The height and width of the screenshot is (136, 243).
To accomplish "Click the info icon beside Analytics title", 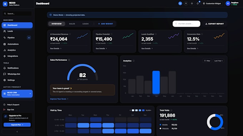I will pos(133,61).
